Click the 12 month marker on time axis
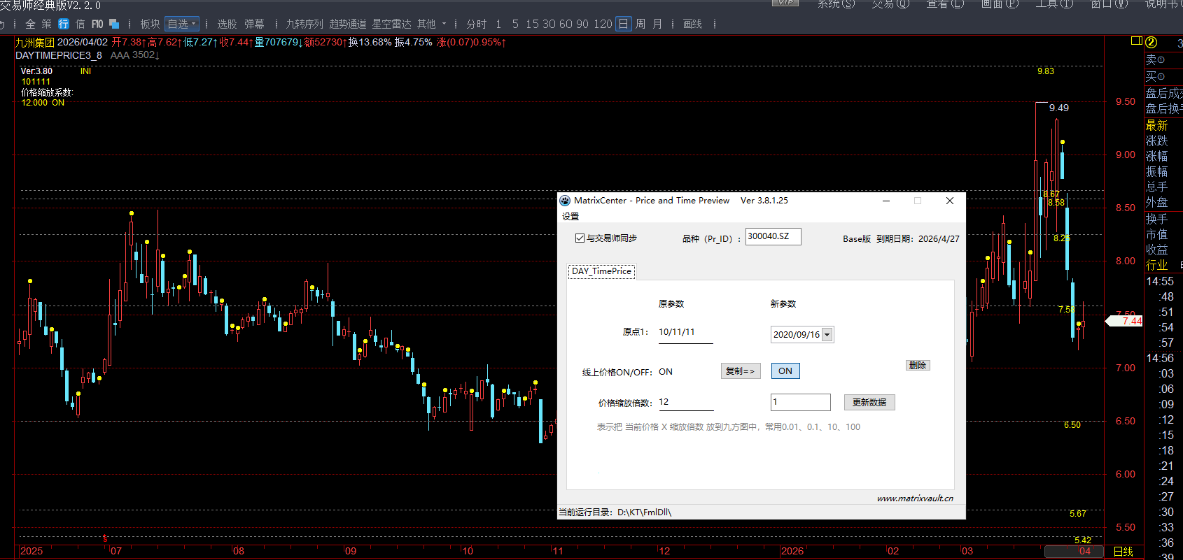1183x560 pixels. point(664,551)
